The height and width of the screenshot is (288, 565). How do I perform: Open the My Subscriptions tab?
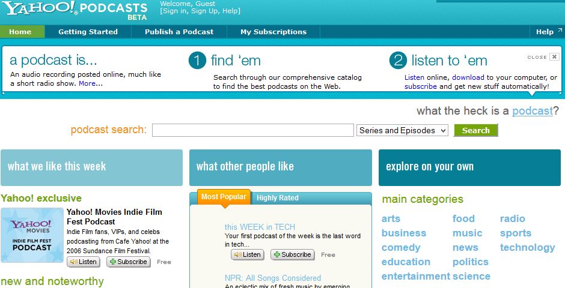pyautogui.click(x=273, y=32)
